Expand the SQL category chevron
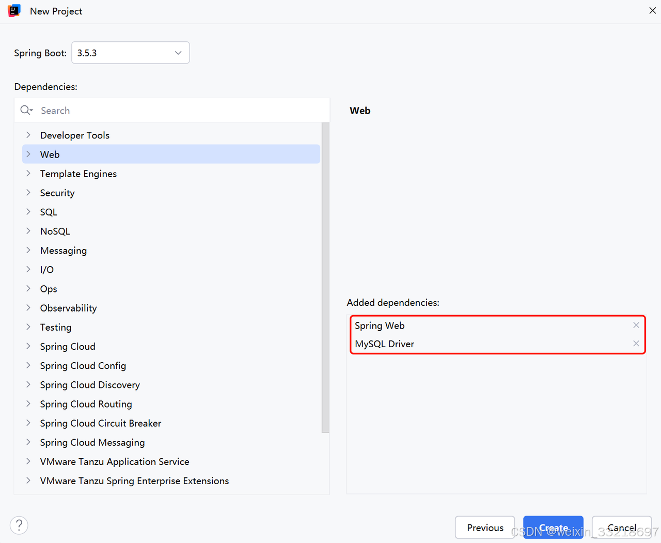The width and height of the screenshot is (661, 543). (x=28, y=212)
